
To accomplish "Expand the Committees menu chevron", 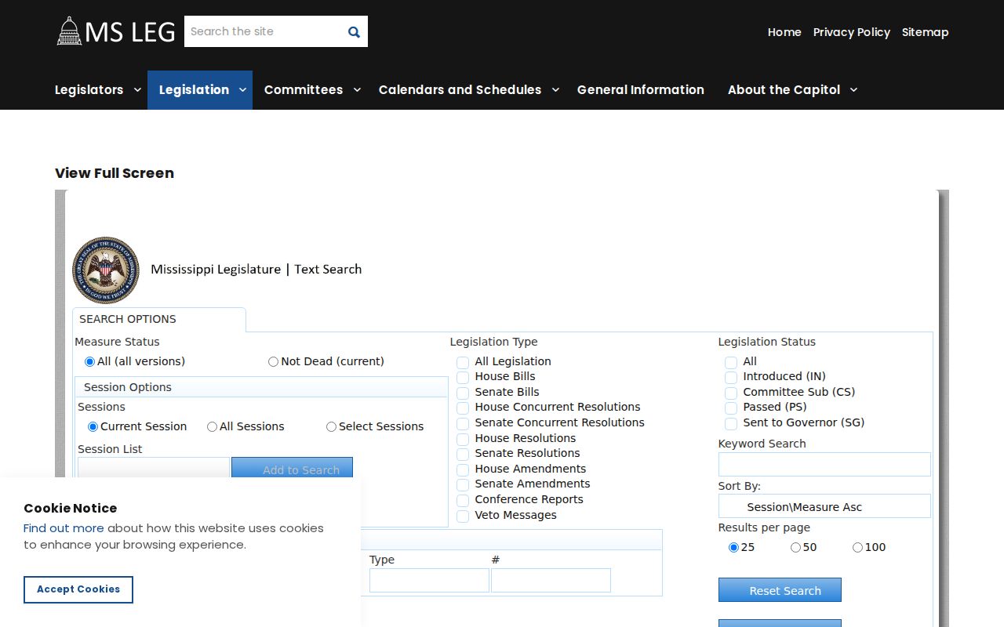I will pos(357,90).
